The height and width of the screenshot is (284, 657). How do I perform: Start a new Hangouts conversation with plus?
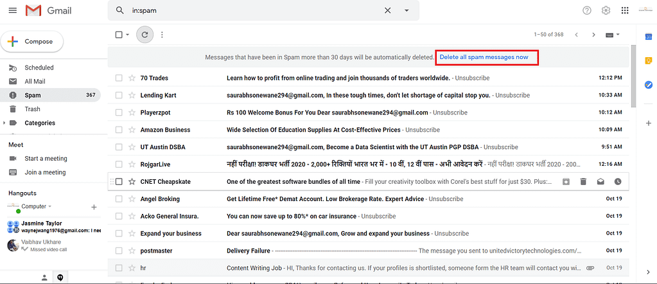tap(94, 207)
